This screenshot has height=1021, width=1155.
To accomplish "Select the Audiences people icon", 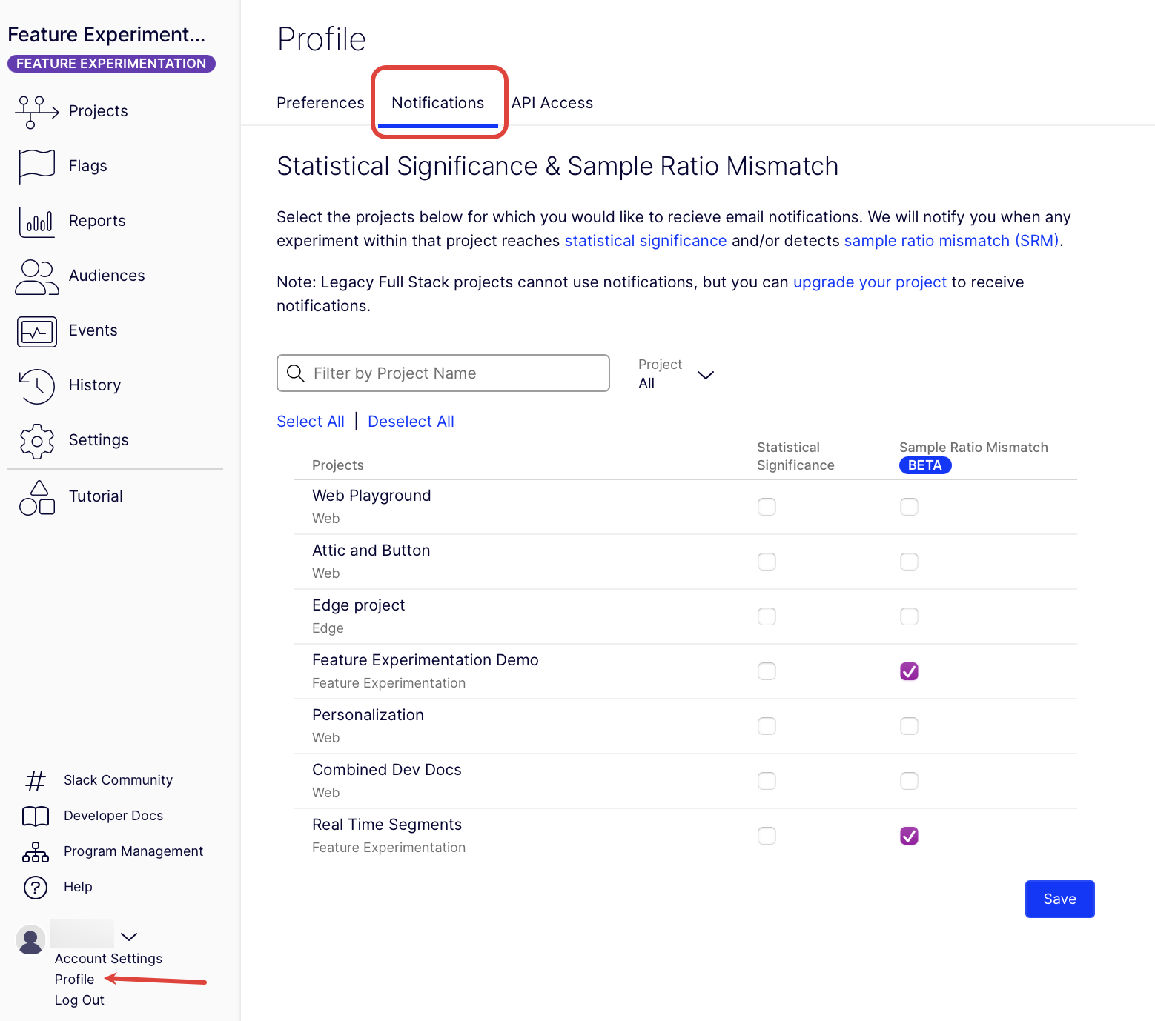I will [x=36, y=276].
